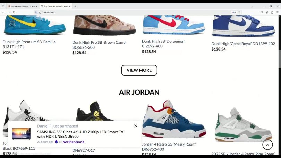Click the zoom level 180% indicator
The image size is (281, 158).
point(233,12)
